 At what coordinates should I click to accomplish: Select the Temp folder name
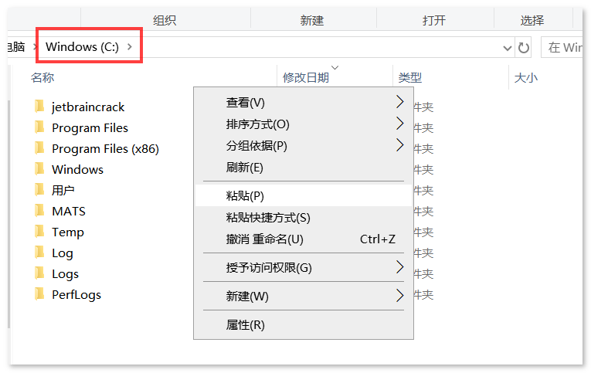coord(68,232)
